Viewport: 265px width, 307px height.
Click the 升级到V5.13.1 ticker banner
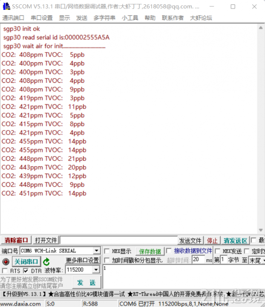pos(24,294)
